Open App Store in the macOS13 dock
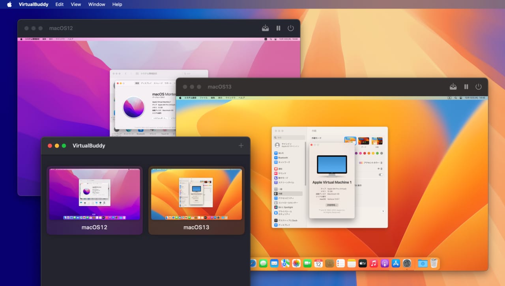 point(396,263)
